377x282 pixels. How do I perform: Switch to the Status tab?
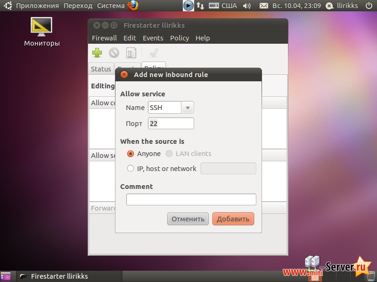click(x=101, y=69)
